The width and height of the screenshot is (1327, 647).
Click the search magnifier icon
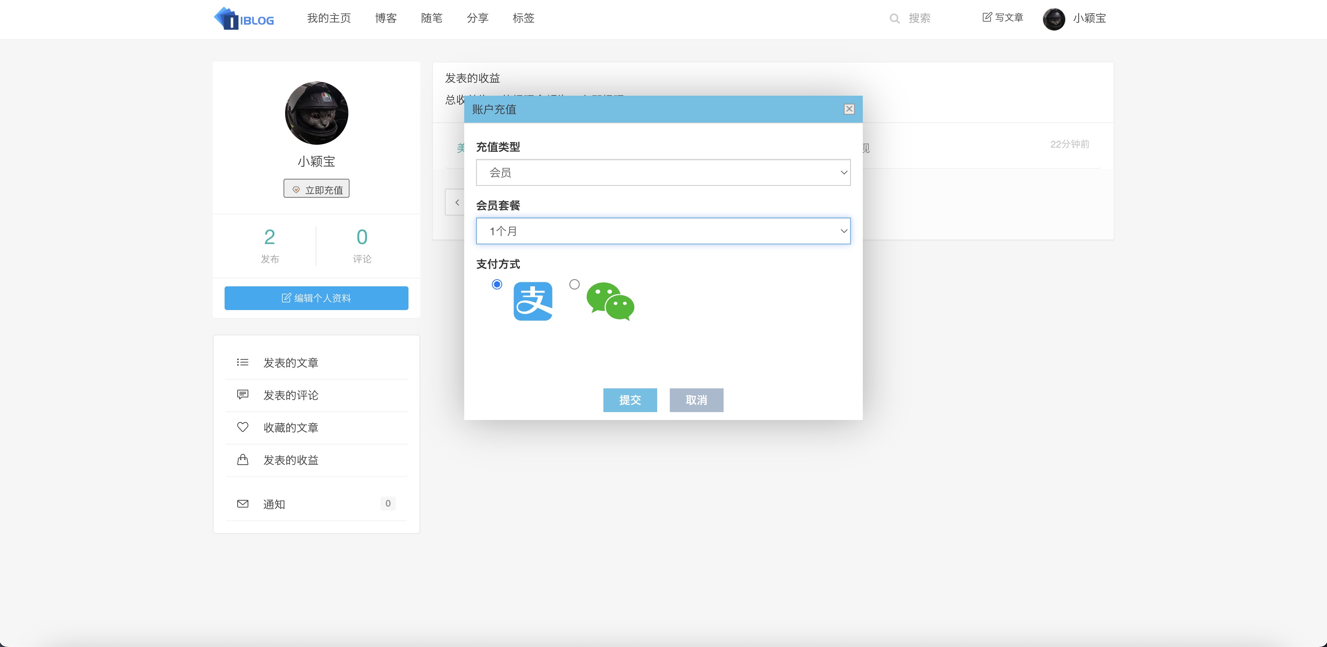pyautogui.click(x=895, y=18)
